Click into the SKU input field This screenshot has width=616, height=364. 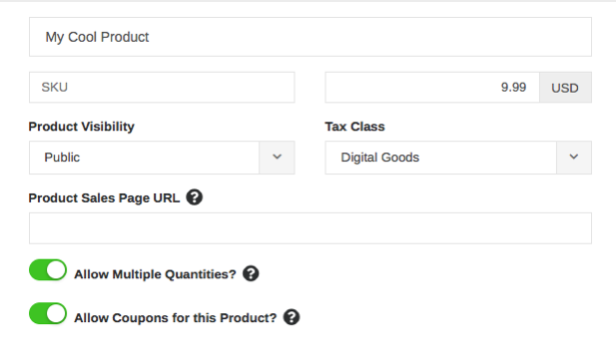(x=162, y=87)
